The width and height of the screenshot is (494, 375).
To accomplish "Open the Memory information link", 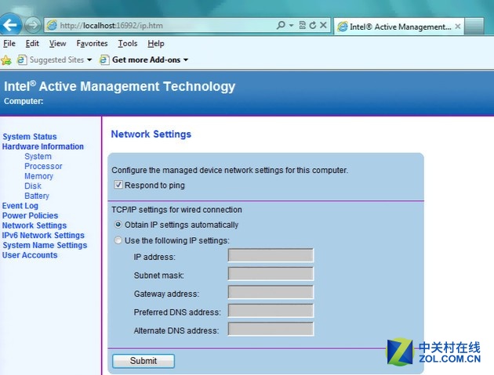I will [x=38, y=176].
